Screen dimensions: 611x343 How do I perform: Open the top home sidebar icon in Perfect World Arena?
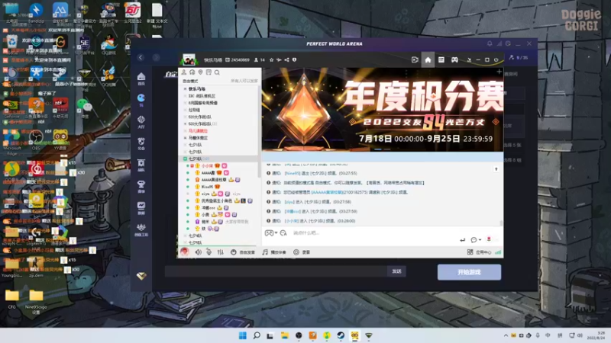(x=141, y=79)
